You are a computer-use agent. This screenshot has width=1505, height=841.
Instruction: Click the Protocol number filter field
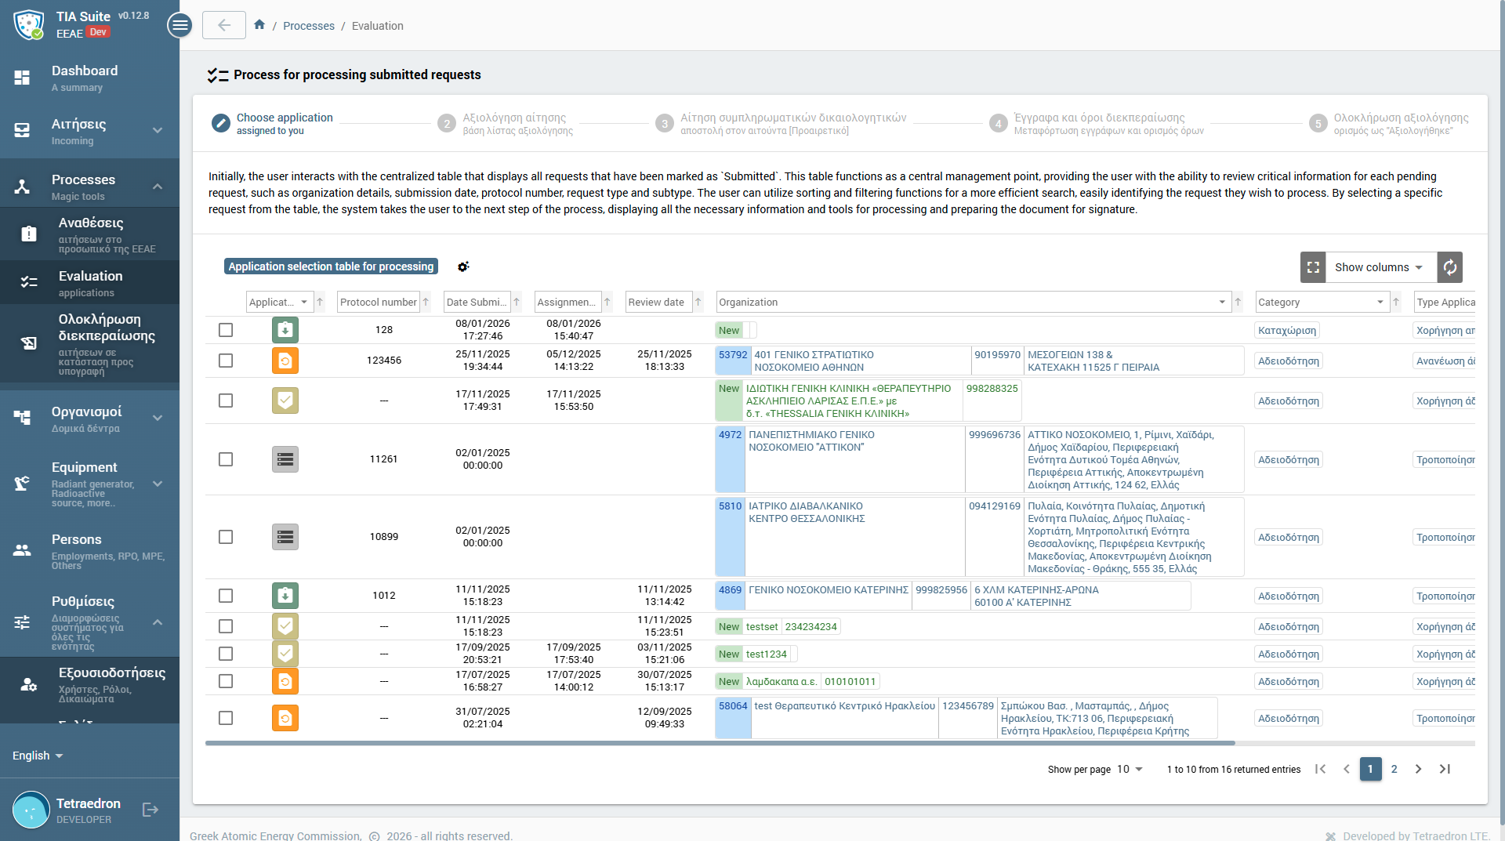pyautogui.click(x=379, y=303)
